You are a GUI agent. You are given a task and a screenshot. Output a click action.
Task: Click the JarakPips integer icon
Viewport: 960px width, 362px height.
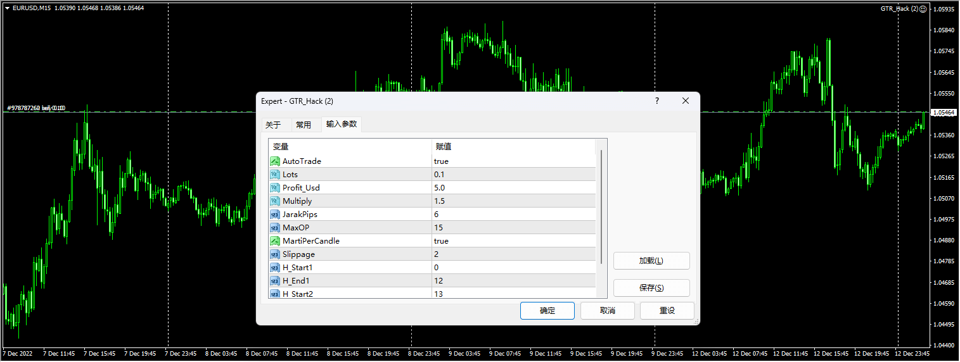275,215
